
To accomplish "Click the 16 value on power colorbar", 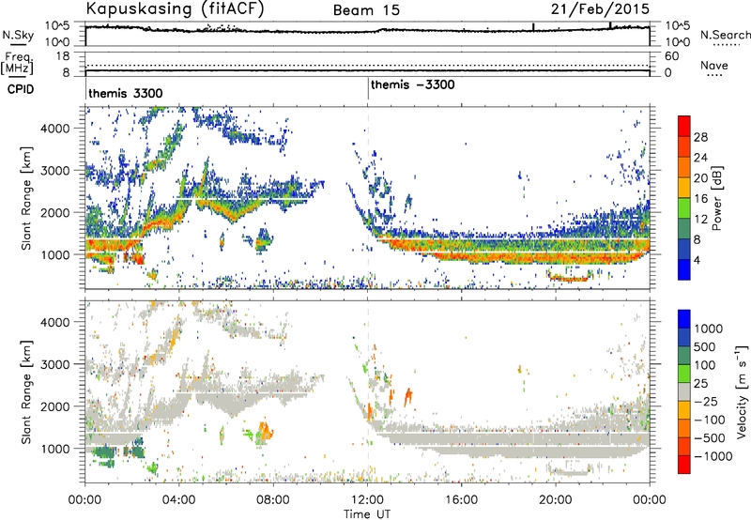I will tap(700, 199).
